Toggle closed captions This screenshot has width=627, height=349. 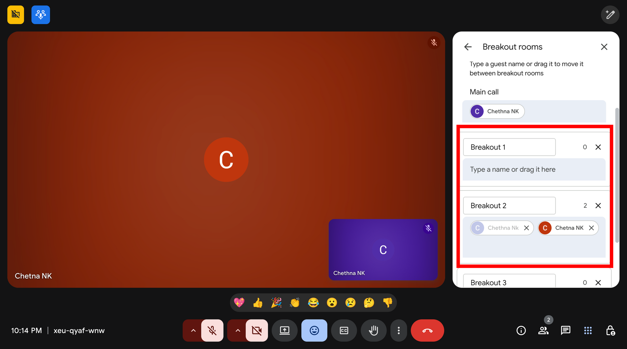point(344,330)
